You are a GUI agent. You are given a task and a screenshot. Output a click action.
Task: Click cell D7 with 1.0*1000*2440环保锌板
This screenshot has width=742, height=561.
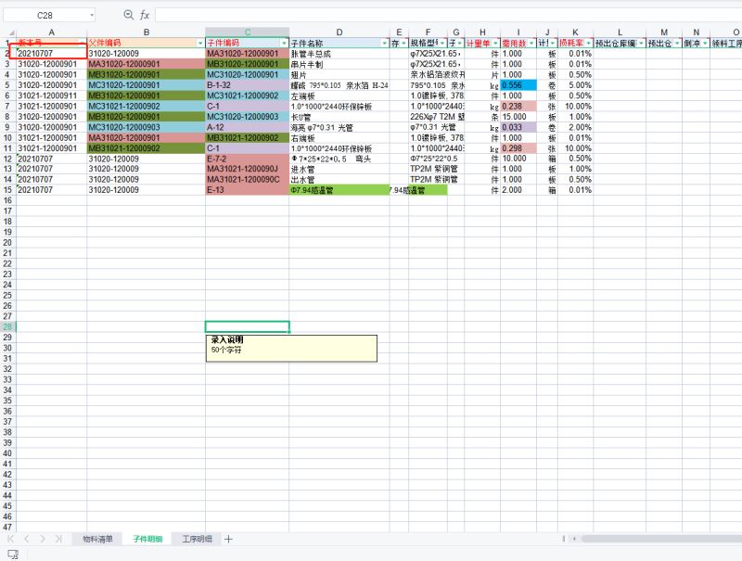pos(339,107)
